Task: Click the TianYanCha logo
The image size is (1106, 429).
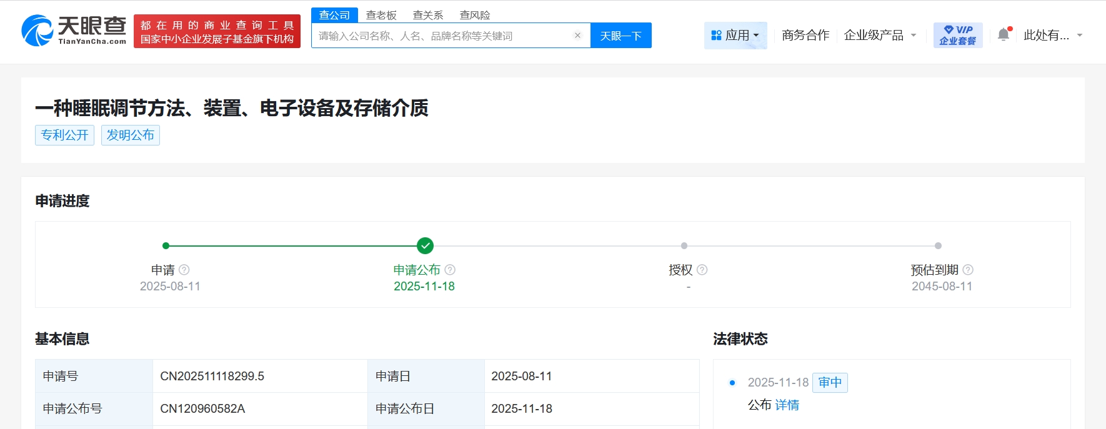Action: (74, 31)
